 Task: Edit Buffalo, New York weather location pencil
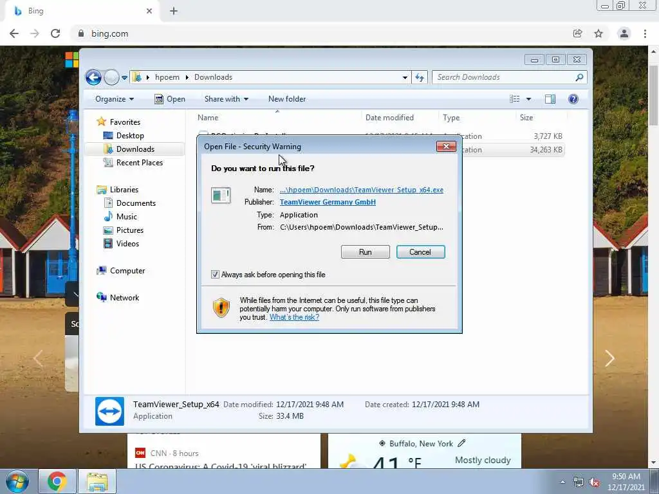coord(461,443)
